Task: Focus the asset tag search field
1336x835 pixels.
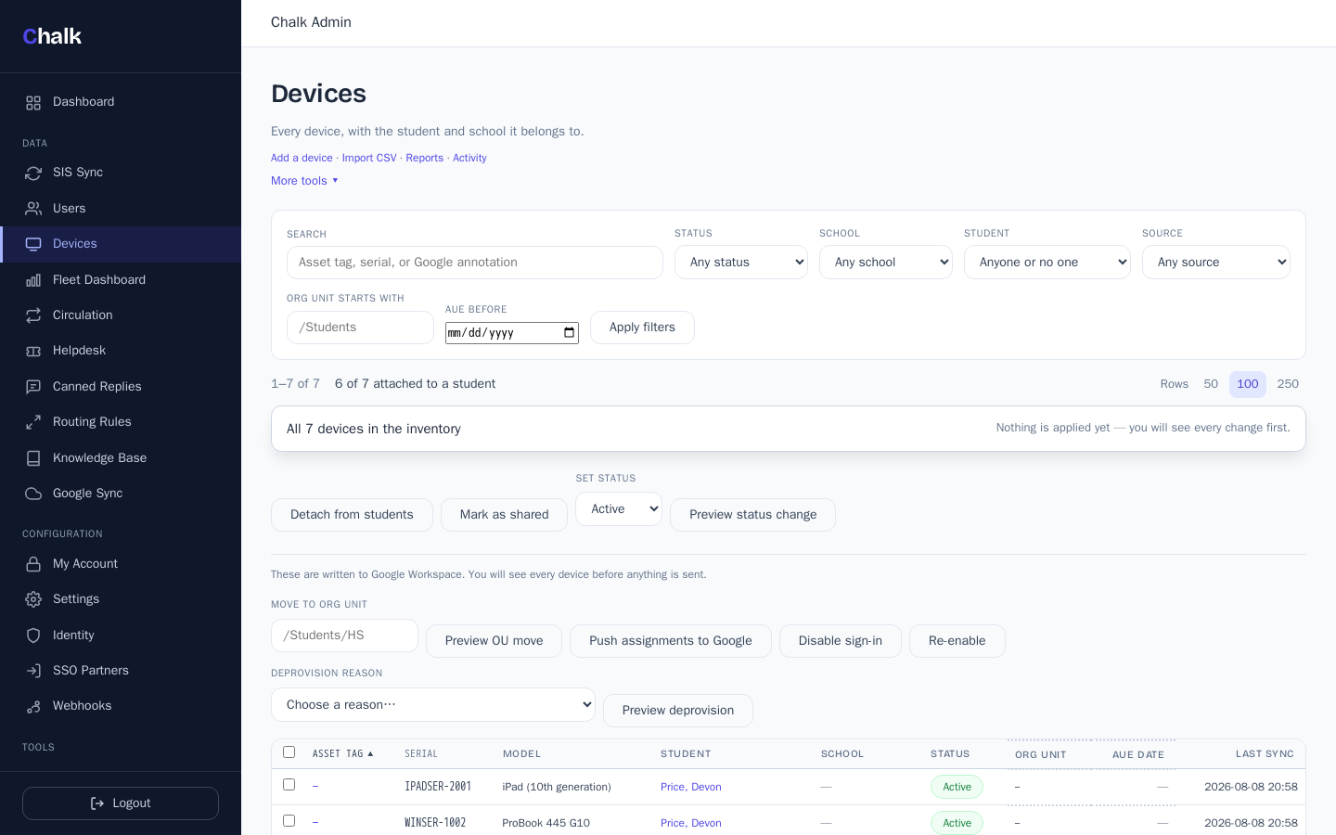Action: pyautogui.click(x=475, y=263)
